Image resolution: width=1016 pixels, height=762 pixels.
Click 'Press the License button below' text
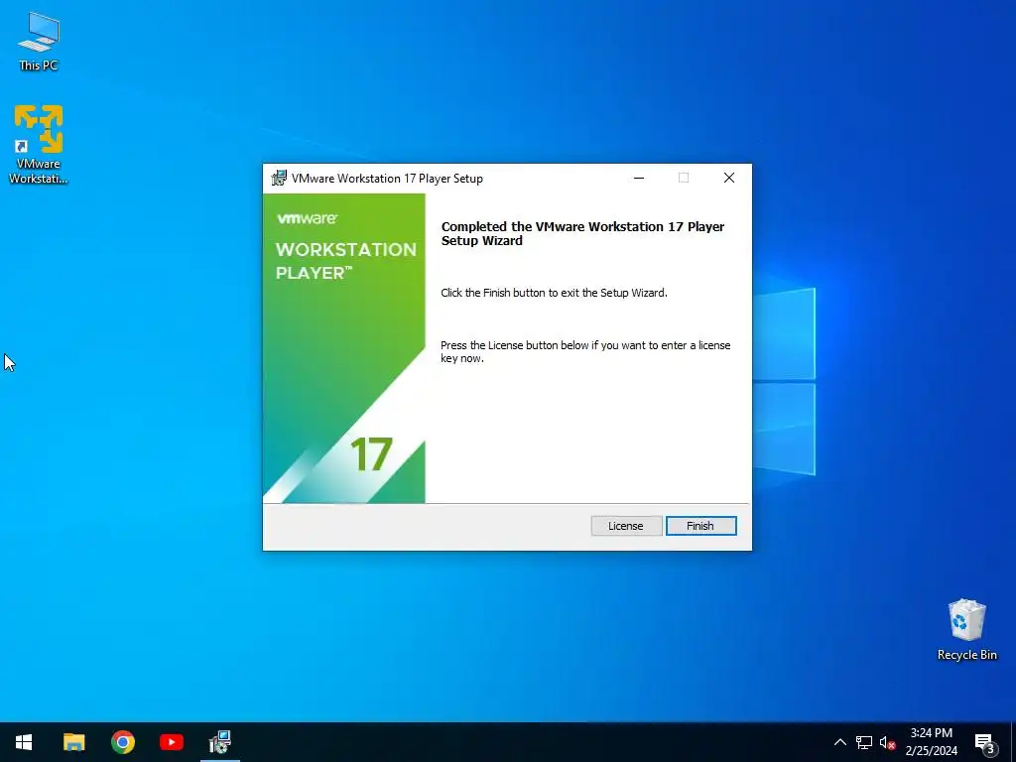point(585,352)
